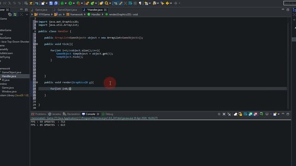
Task: Toggle Link with Editor in Package Explorer
Action: click(15, 14)
